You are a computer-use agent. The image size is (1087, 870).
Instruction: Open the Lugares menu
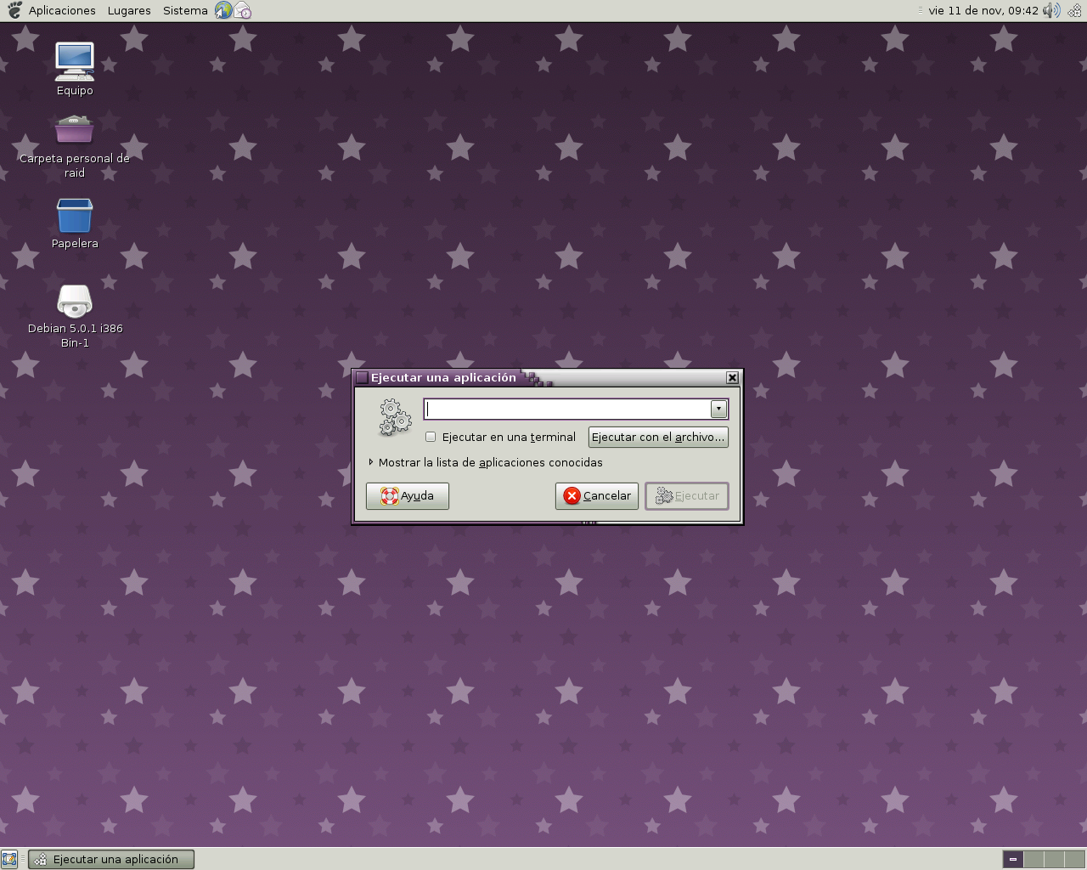(128, 10)
